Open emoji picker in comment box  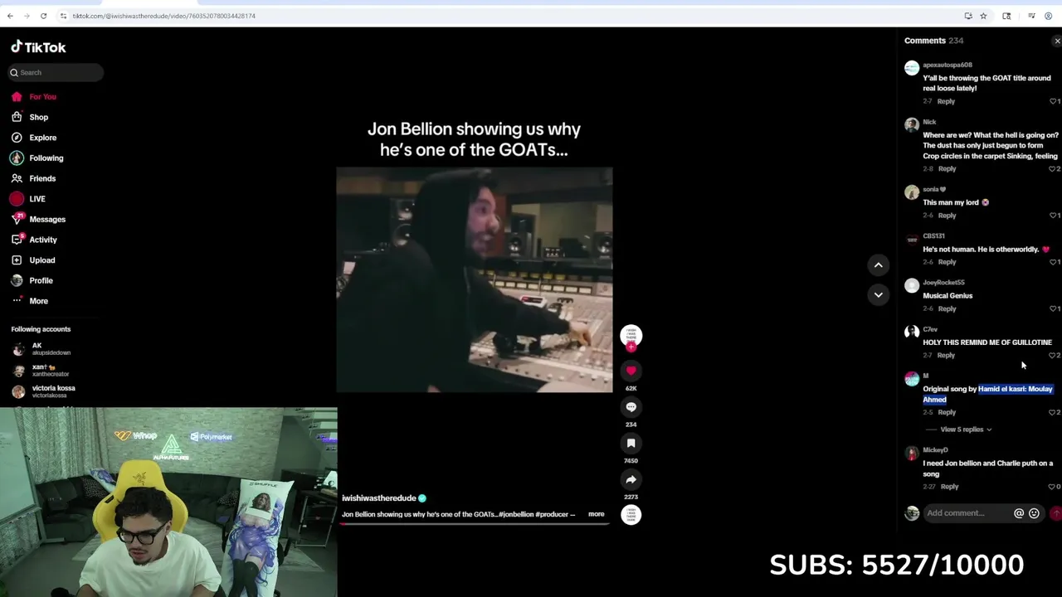coord(1034,513)
